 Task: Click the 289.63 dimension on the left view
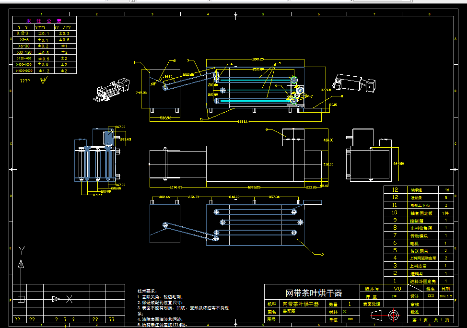(x=126, y=139)
